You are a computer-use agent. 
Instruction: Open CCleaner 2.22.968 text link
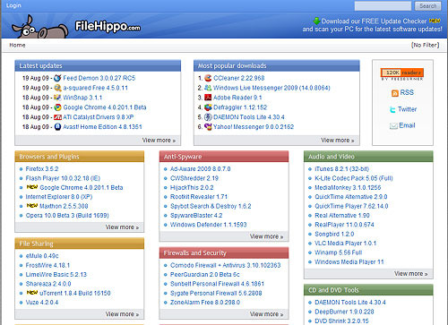tap(239, 78)
